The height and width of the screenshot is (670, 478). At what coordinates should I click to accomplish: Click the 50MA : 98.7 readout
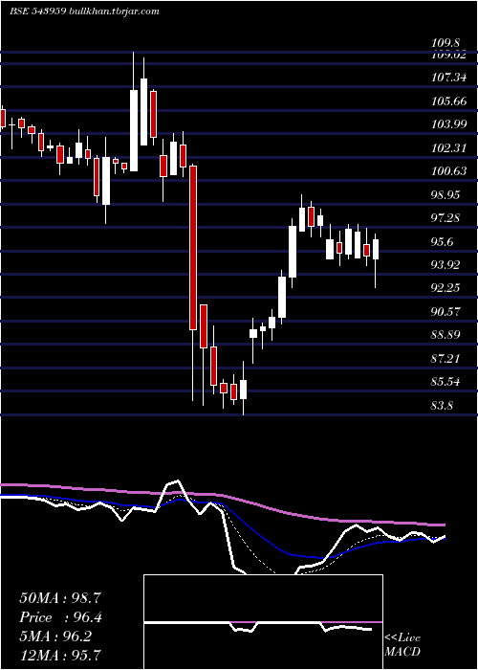coord(60,598)
